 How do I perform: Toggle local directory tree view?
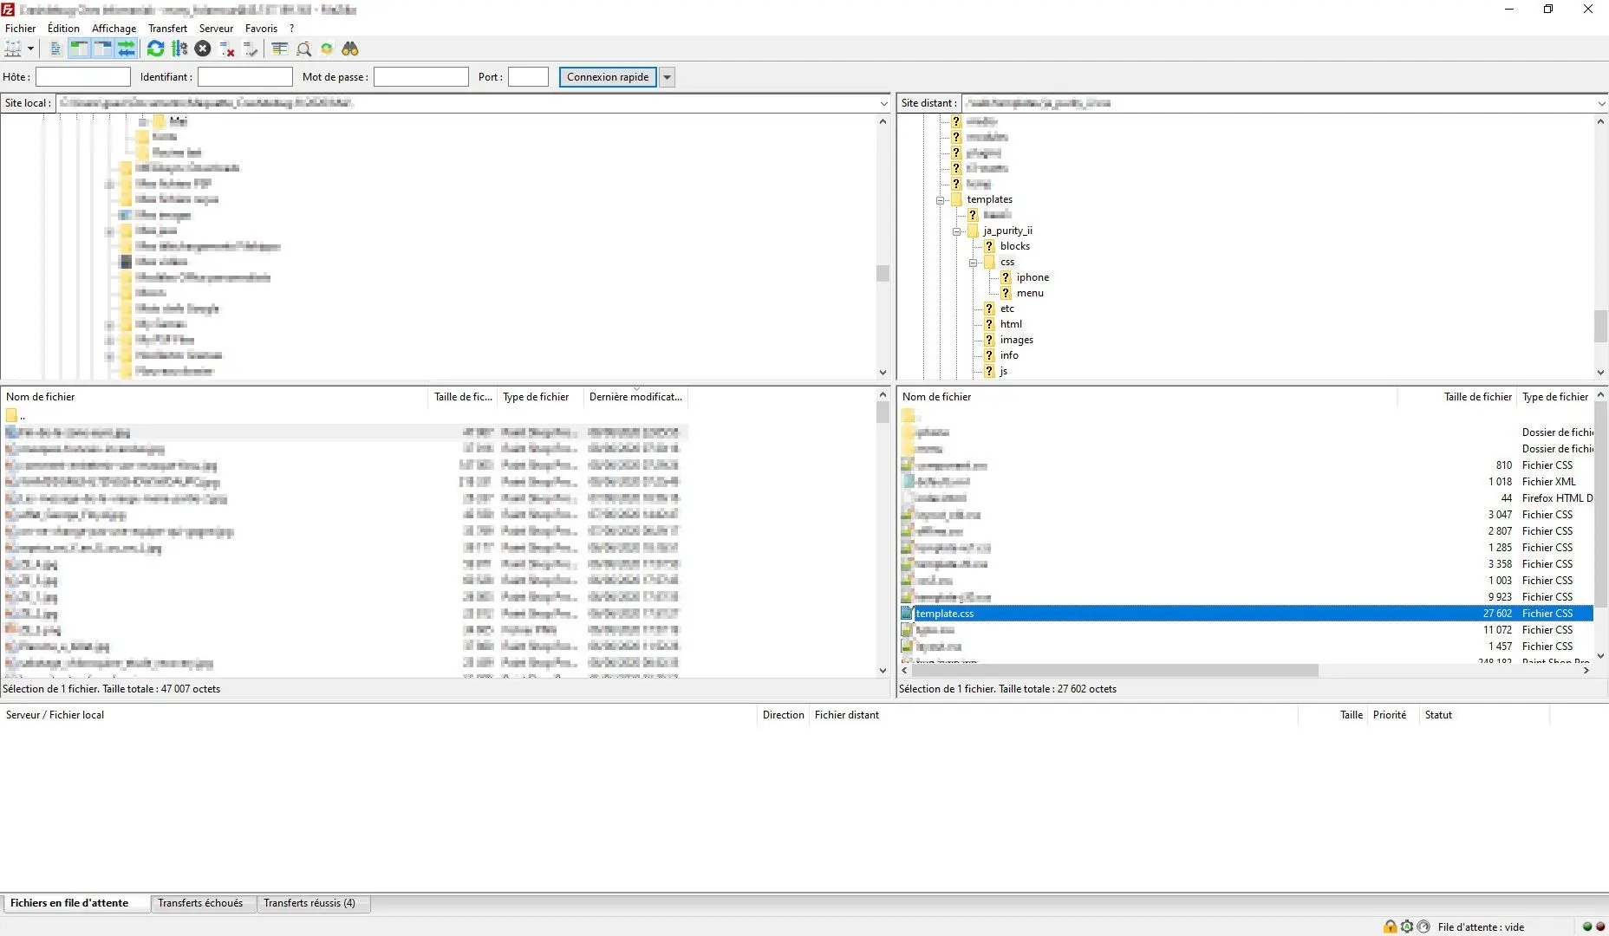point(79,49)
